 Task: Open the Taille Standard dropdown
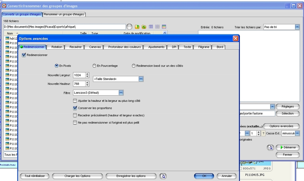pos(141,79)
